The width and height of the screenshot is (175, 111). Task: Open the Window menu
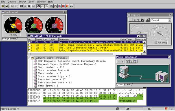click(x=41, y=2)
